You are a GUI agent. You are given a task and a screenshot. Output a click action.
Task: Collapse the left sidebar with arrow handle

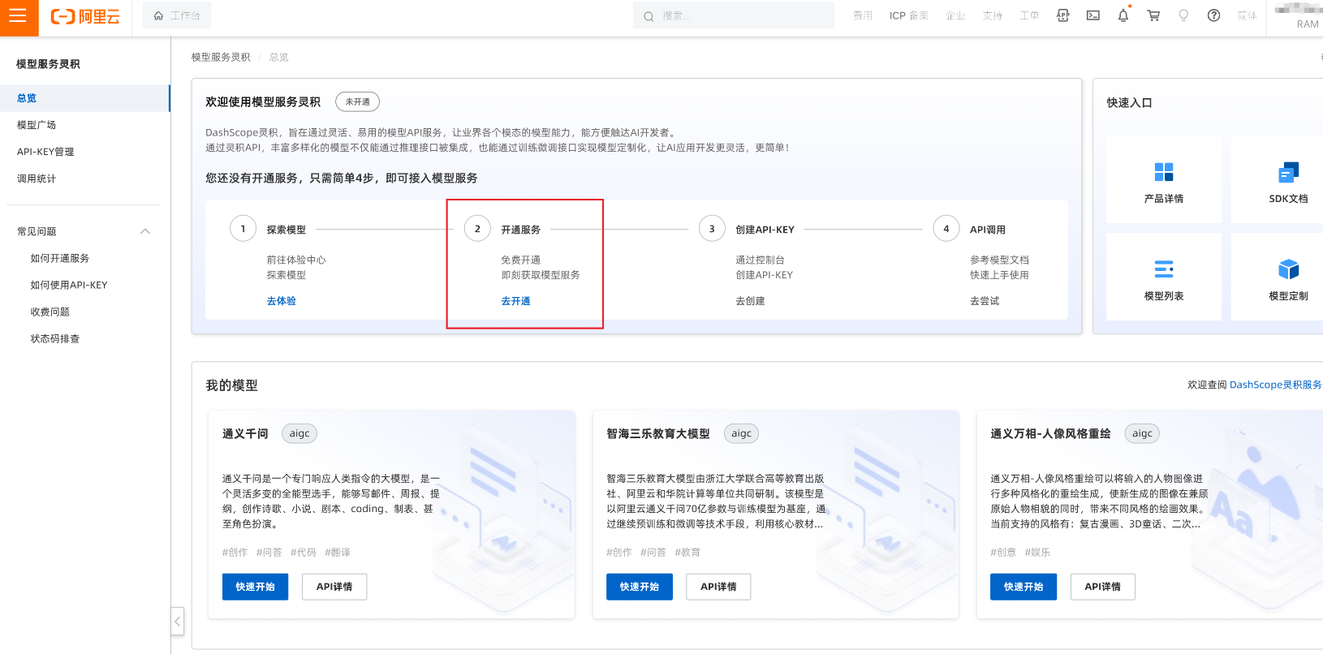(x=177, y=622)
